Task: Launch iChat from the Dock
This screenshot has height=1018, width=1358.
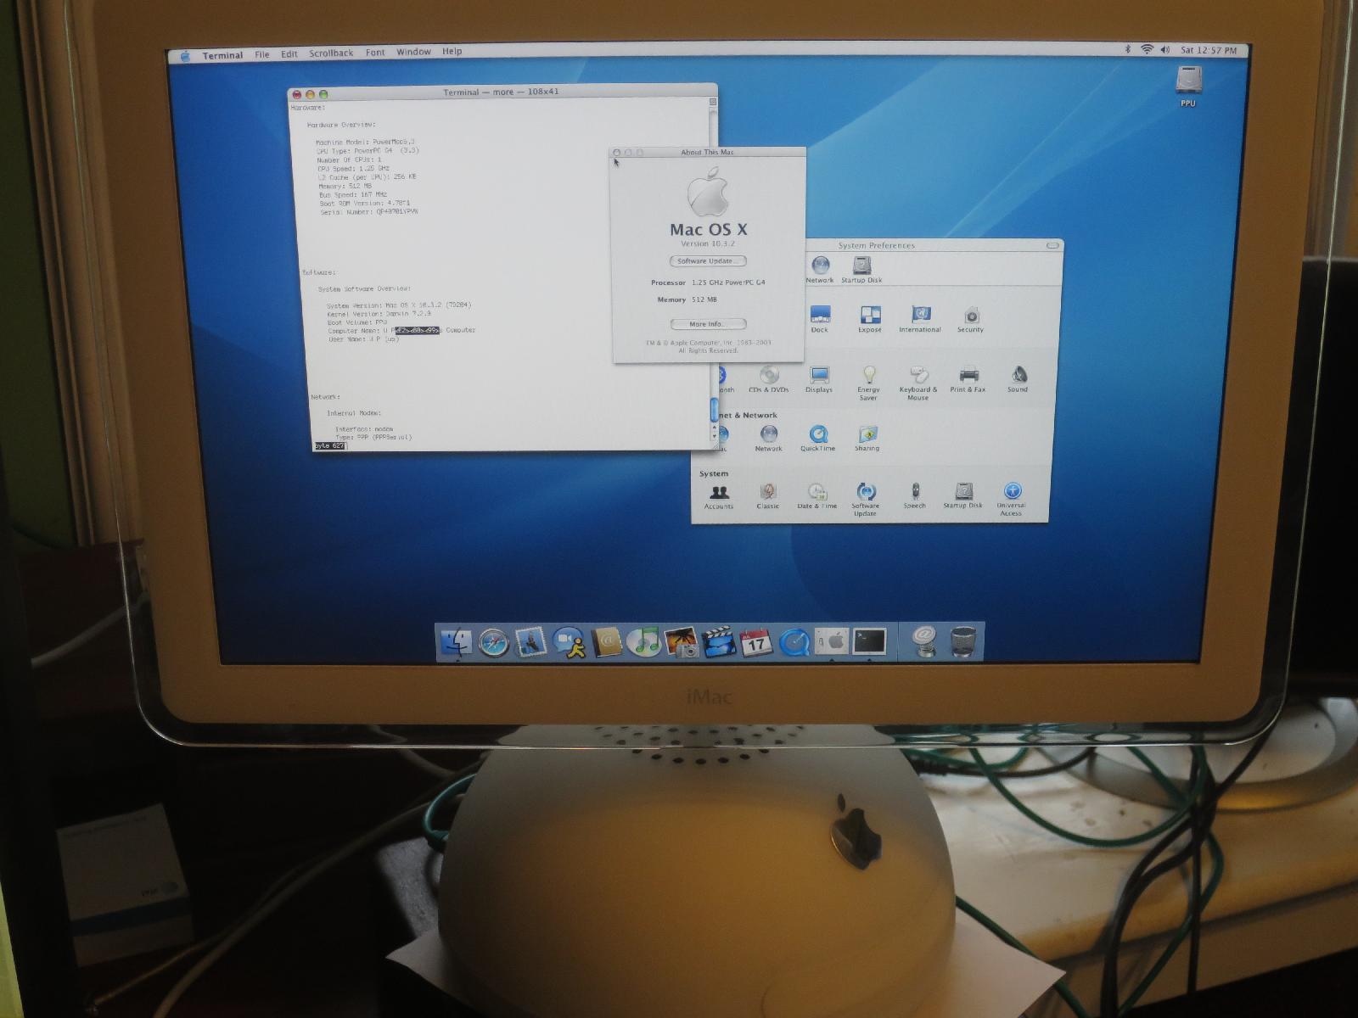Action: 569,642
